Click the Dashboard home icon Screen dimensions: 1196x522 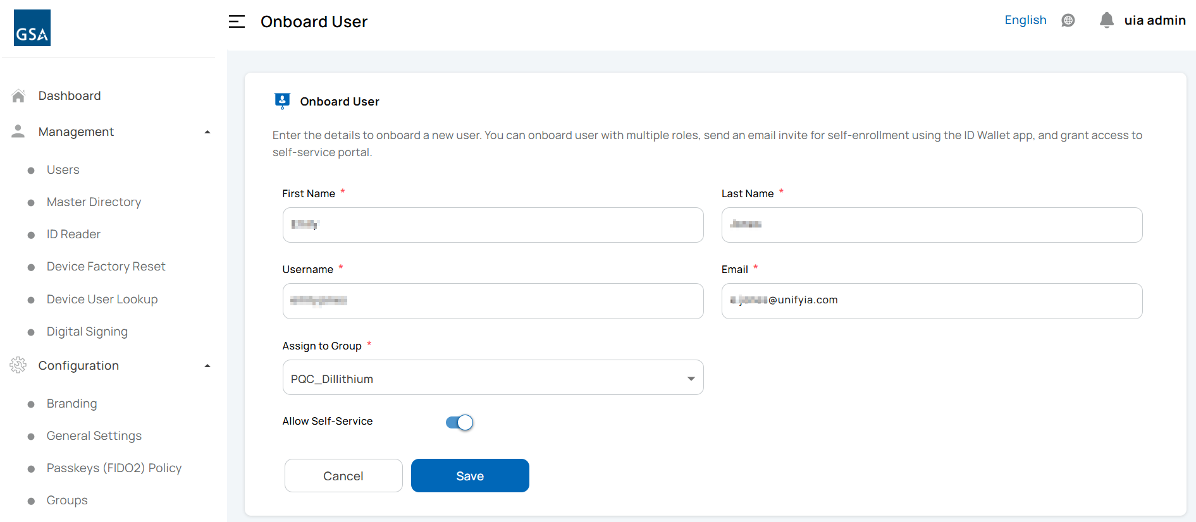18,96
